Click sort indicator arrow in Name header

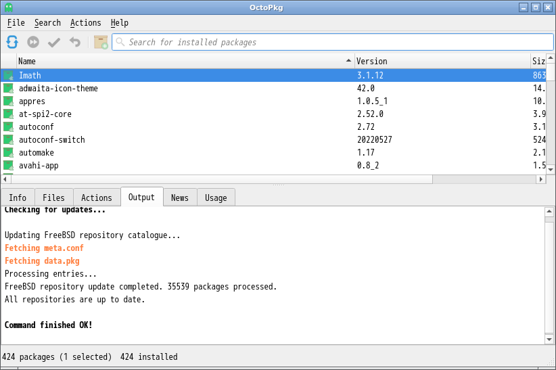(348, 61)
